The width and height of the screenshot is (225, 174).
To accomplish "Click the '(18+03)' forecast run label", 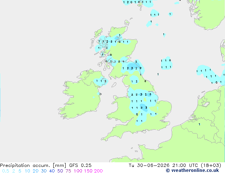I will (211, 165).
